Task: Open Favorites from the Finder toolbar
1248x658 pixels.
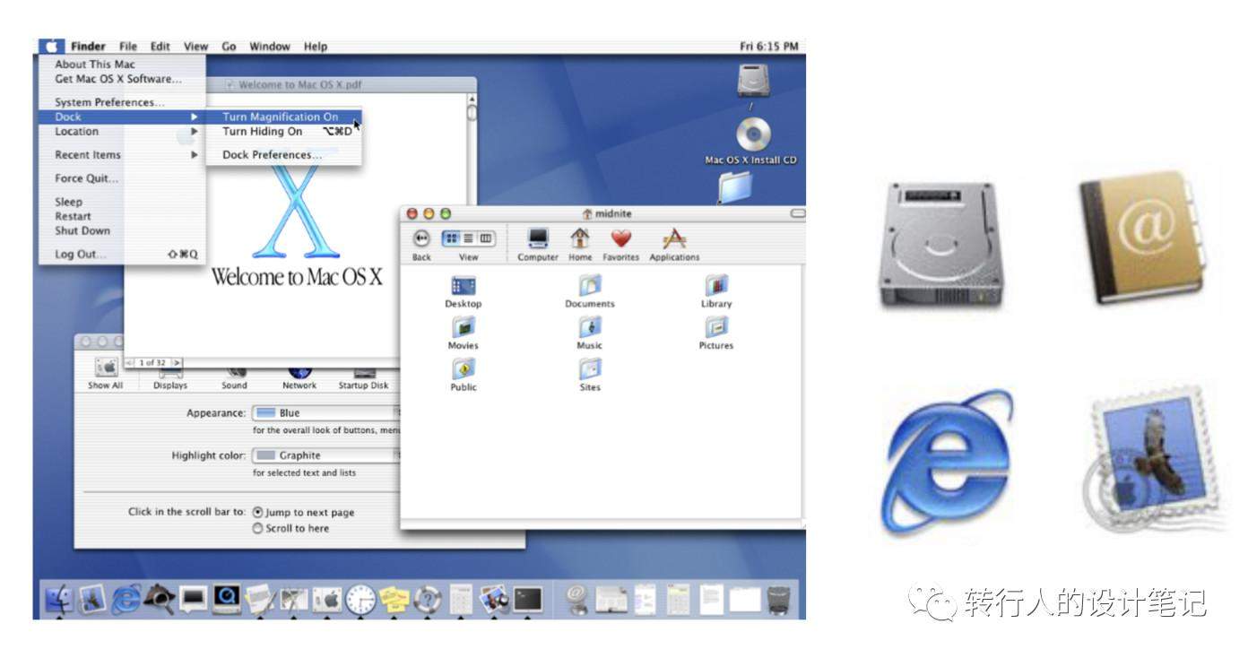Action: tap(620, 245)
